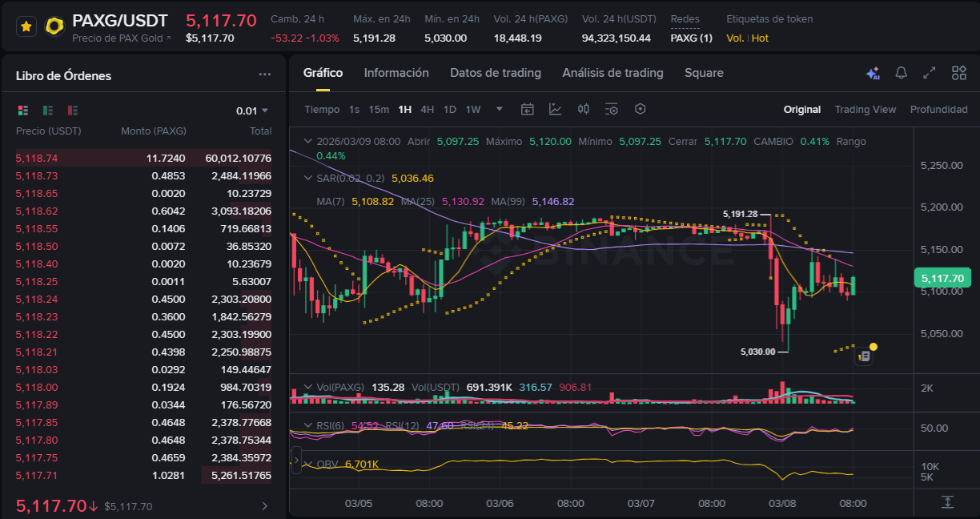The height and width of the screenshot is (519, 980).
Task: Open the news event icon on chart
Action: [x=864, y=358]
